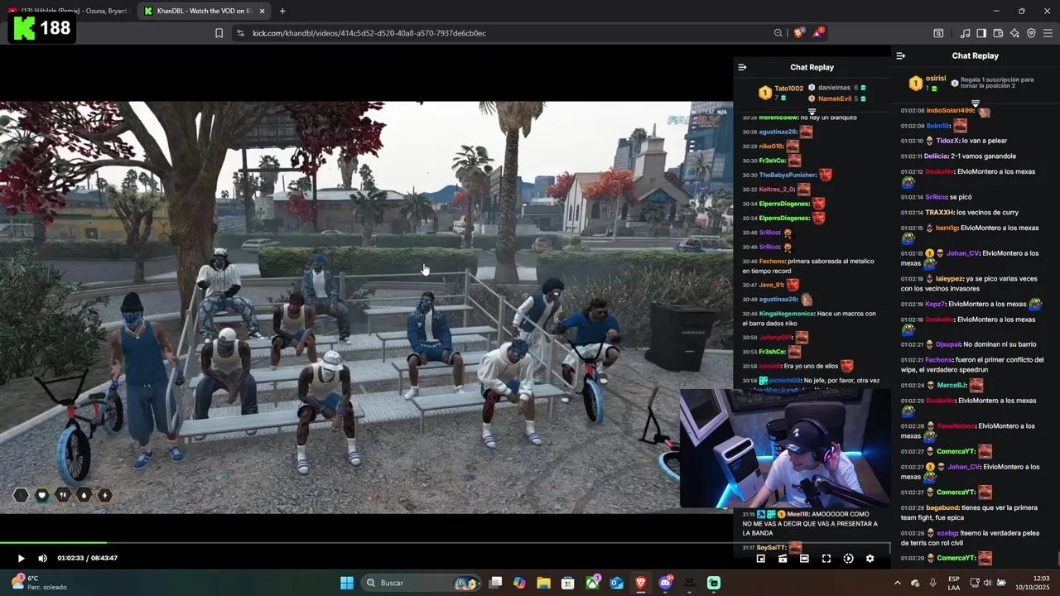
Task: Click the Kick logo on the overlay
Action: tap(25, 28)
